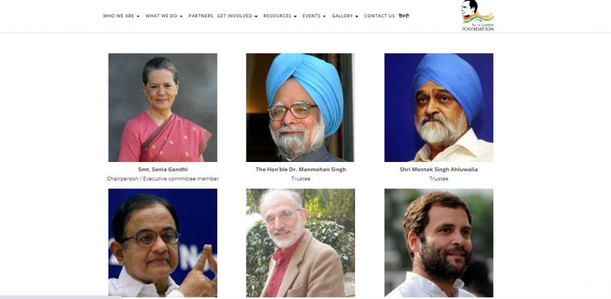This screenshot has height=299, width=611.
Task: Expand the WHO WE ARE dropdown arrow
Action: [138, 16]
